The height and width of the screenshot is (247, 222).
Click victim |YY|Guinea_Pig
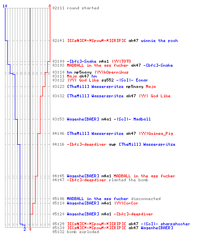tap(156, 133)
